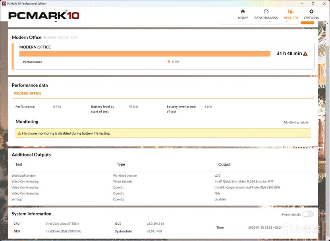330x241 pixels.
Task: Select the Video Encoder type cell
Action: click(x=123, y=181)
